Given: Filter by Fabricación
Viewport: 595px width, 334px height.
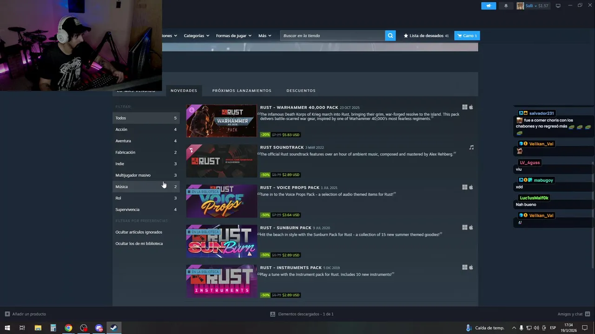Looking at the screenshot, I should (x=146, y=152).
